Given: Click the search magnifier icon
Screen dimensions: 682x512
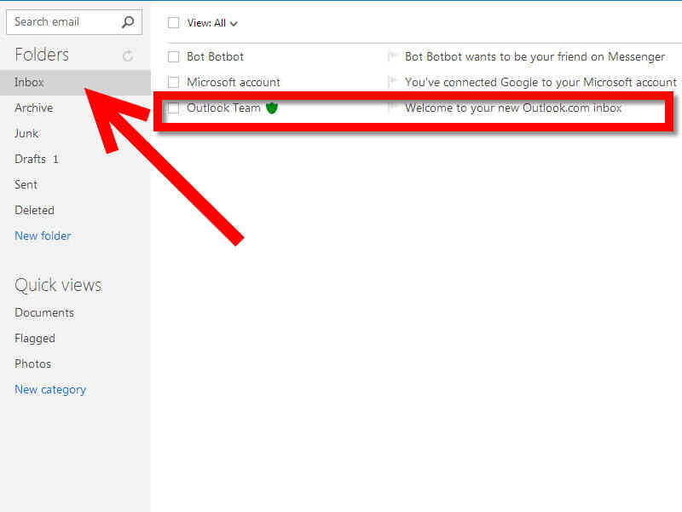Looking at the screenshot, I should click(128, 22).
